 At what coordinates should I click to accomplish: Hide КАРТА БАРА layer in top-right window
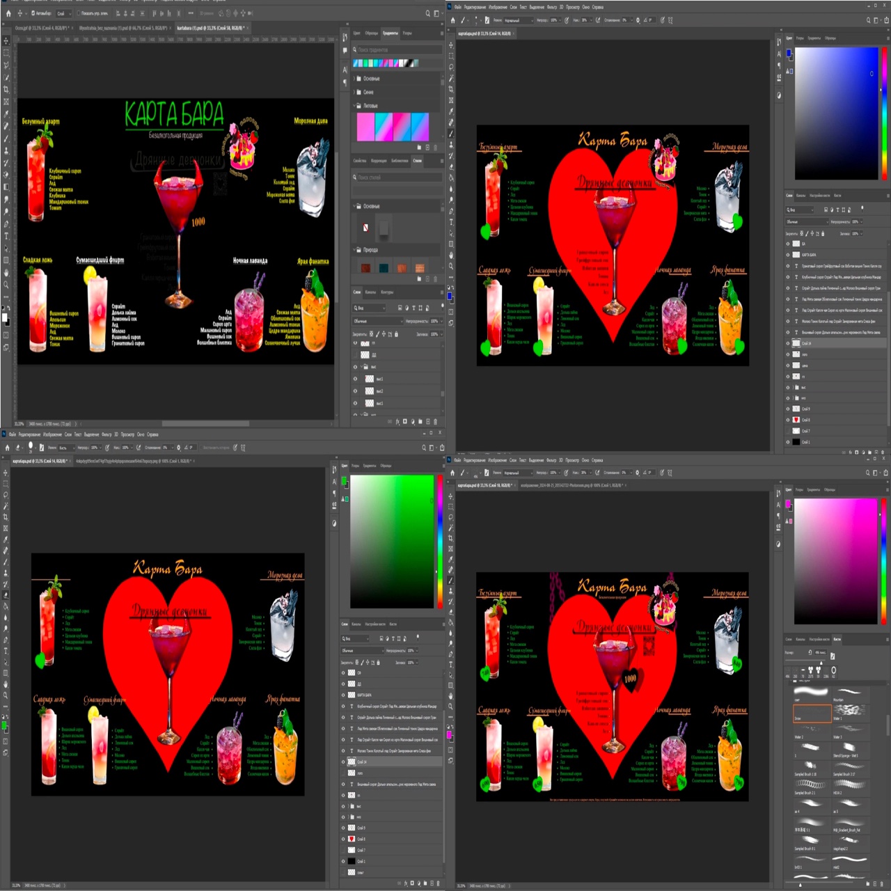788,255
